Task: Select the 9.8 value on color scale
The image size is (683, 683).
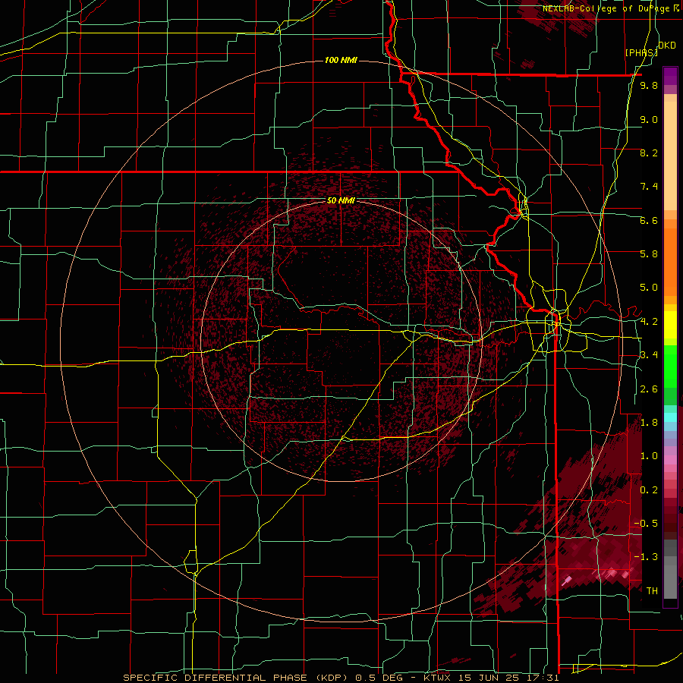Action: [649, 86]
